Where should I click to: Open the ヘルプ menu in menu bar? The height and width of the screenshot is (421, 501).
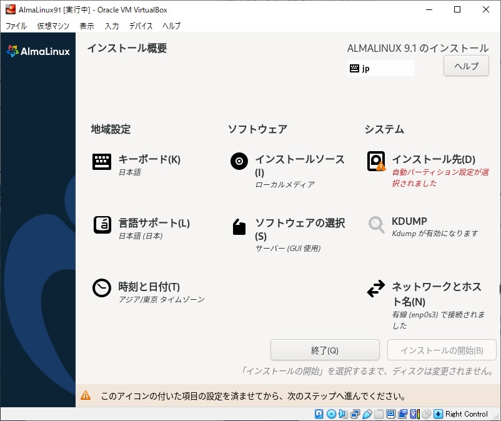(171, 26)
